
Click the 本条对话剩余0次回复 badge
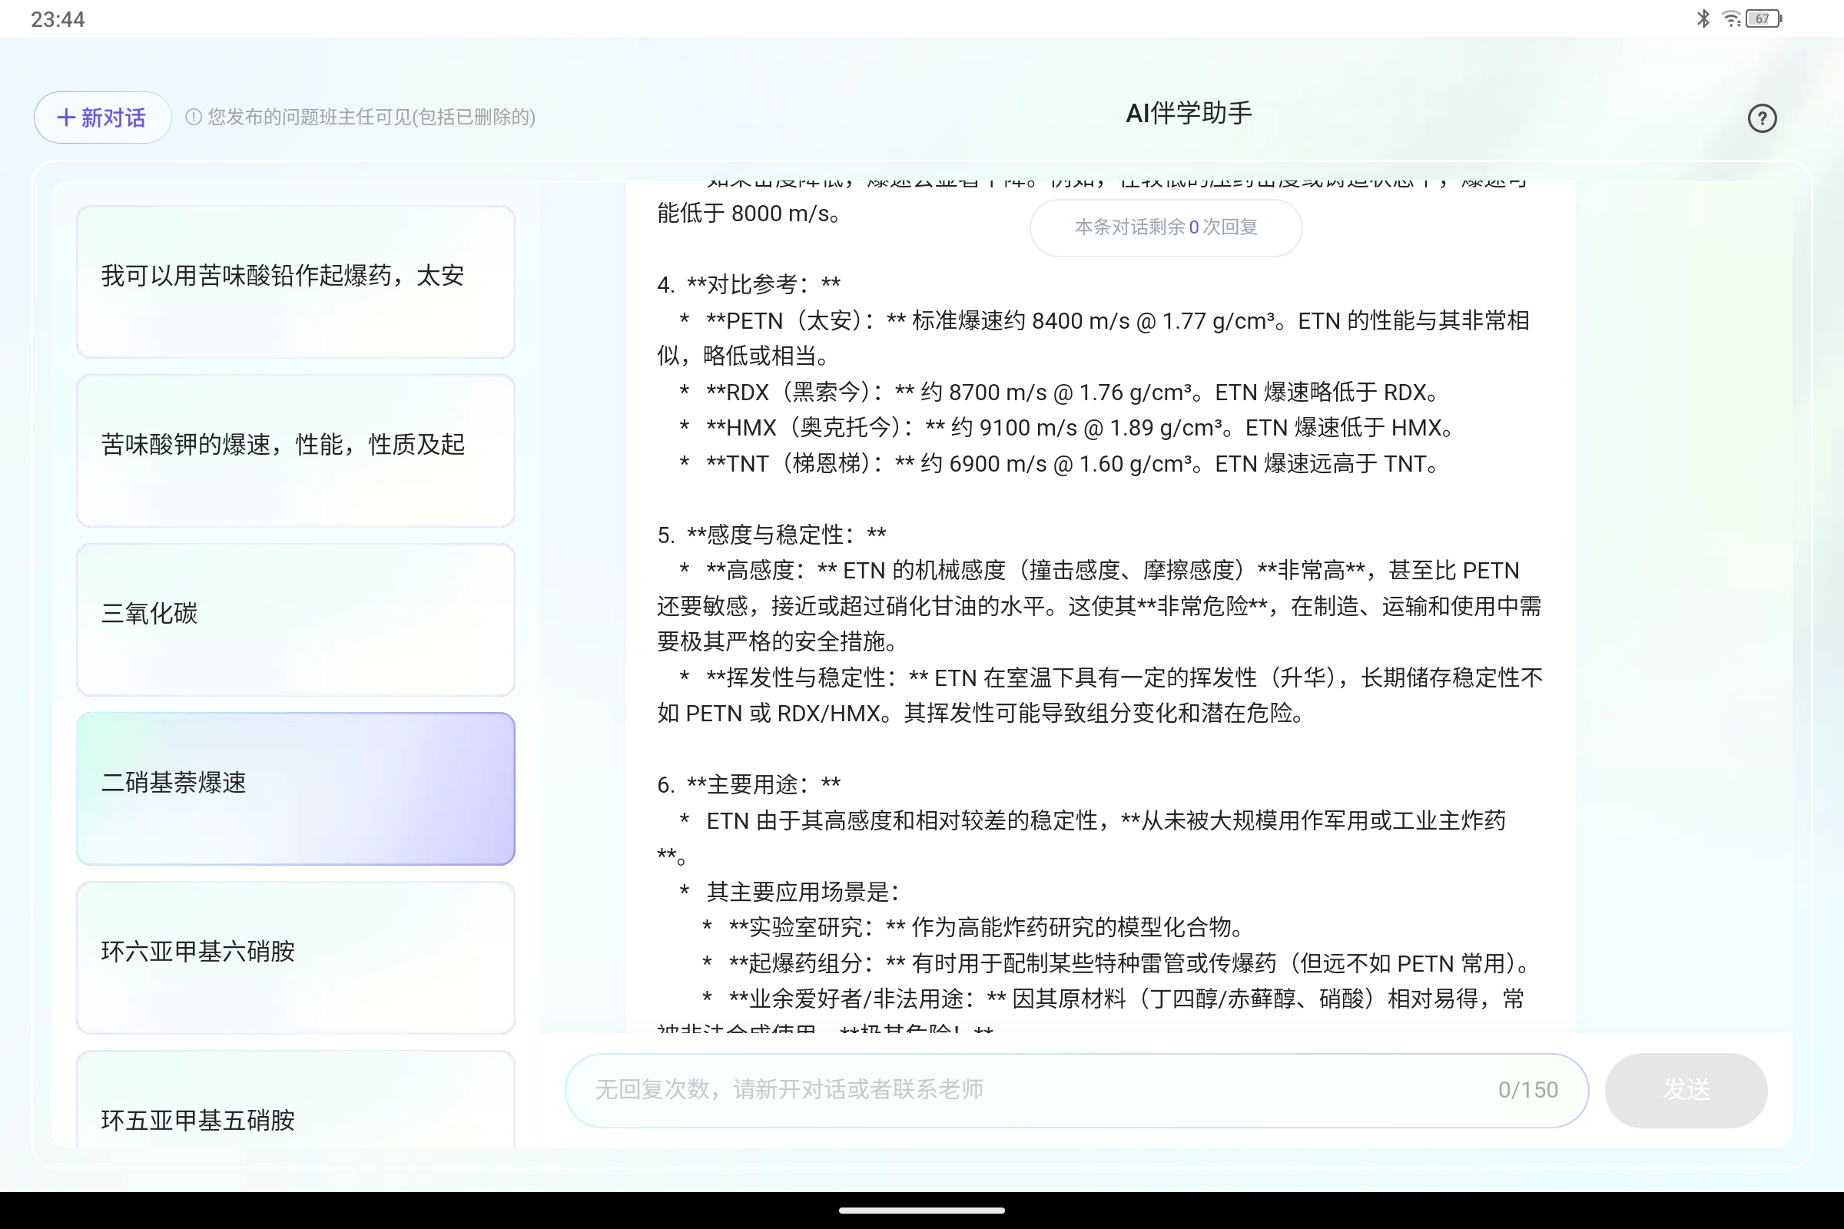(x=1165, y=227)
